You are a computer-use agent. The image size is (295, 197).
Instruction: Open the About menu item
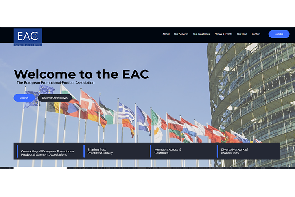[x=166, y=34]
